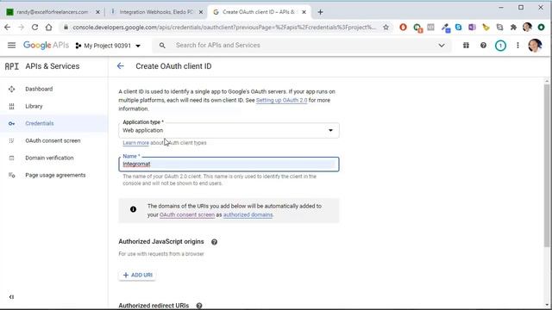
Task: Click the Dashboard sidebar icon
Action: point(11,89)
